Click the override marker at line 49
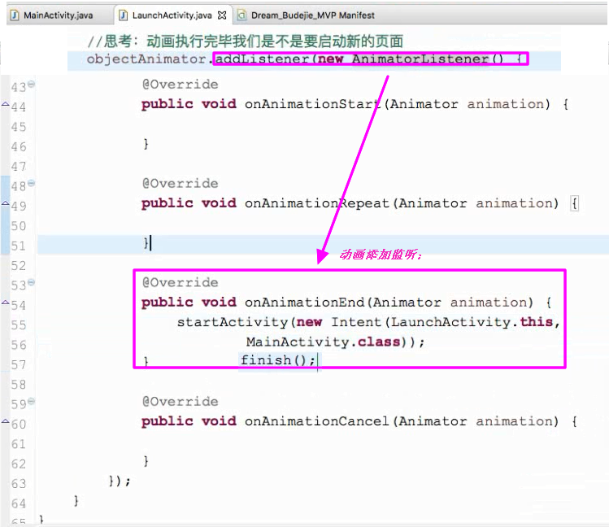This screenshot has width=609, height=527. [6, 203]
